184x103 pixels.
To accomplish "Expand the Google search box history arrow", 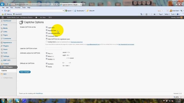I will [63, 11].
